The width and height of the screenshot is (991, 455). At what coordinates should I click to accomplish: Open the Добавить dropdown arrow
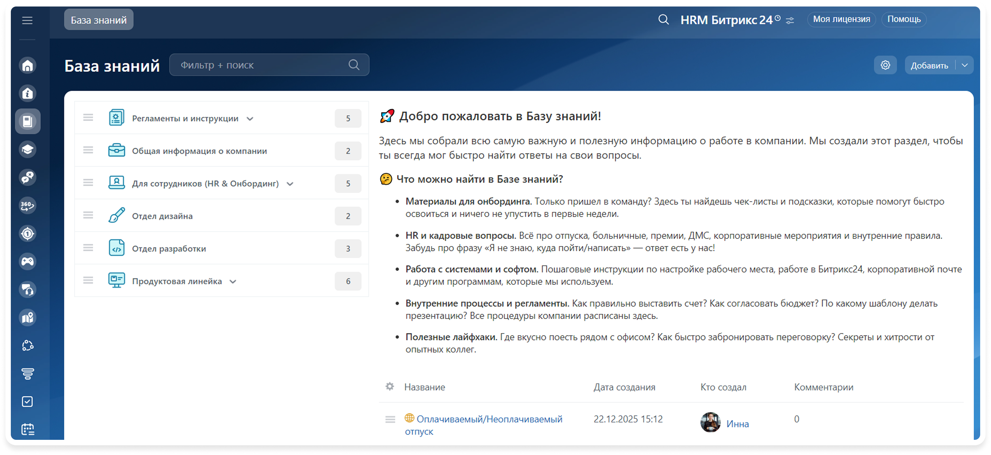pos(964,66)
